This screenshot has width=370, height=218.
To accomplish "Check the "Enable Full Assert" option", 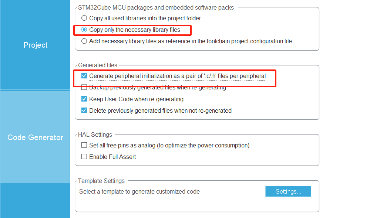I will pos(84,157).
